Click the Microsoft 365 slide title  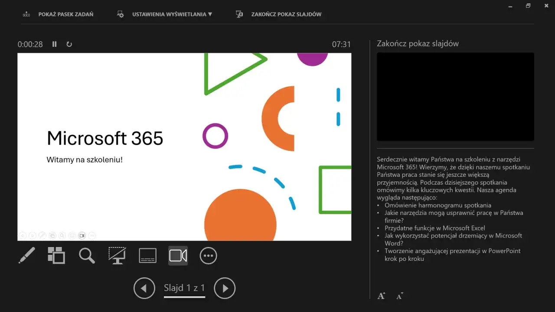coord(105,138)
